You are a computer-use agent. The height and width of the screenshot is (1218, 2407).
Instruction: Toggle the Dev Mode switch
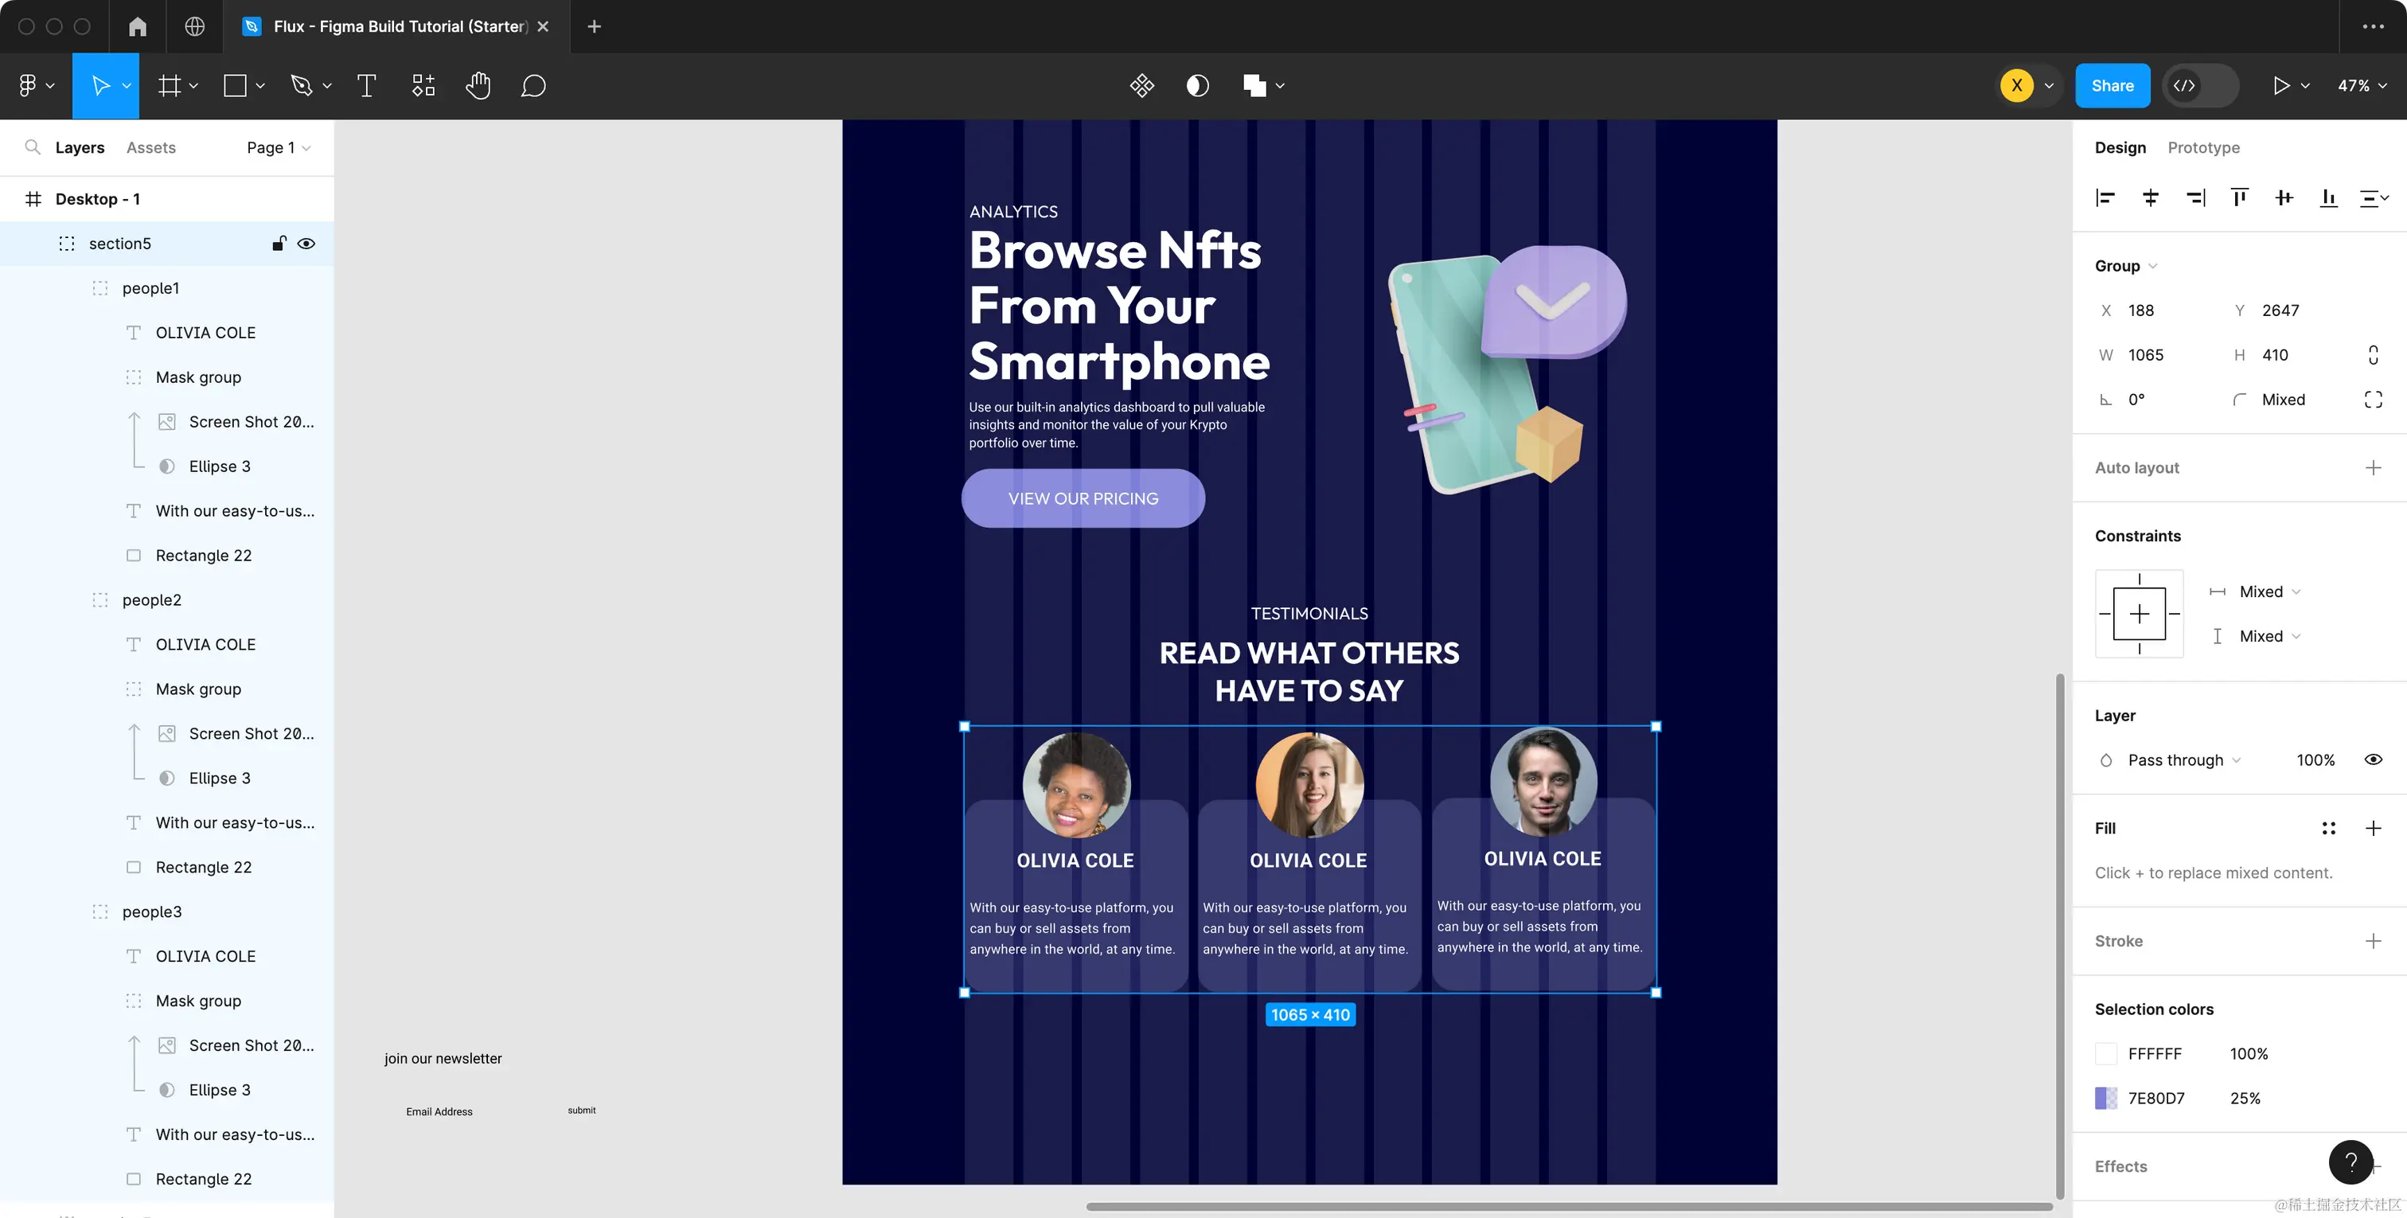(x=2201, y=86)
